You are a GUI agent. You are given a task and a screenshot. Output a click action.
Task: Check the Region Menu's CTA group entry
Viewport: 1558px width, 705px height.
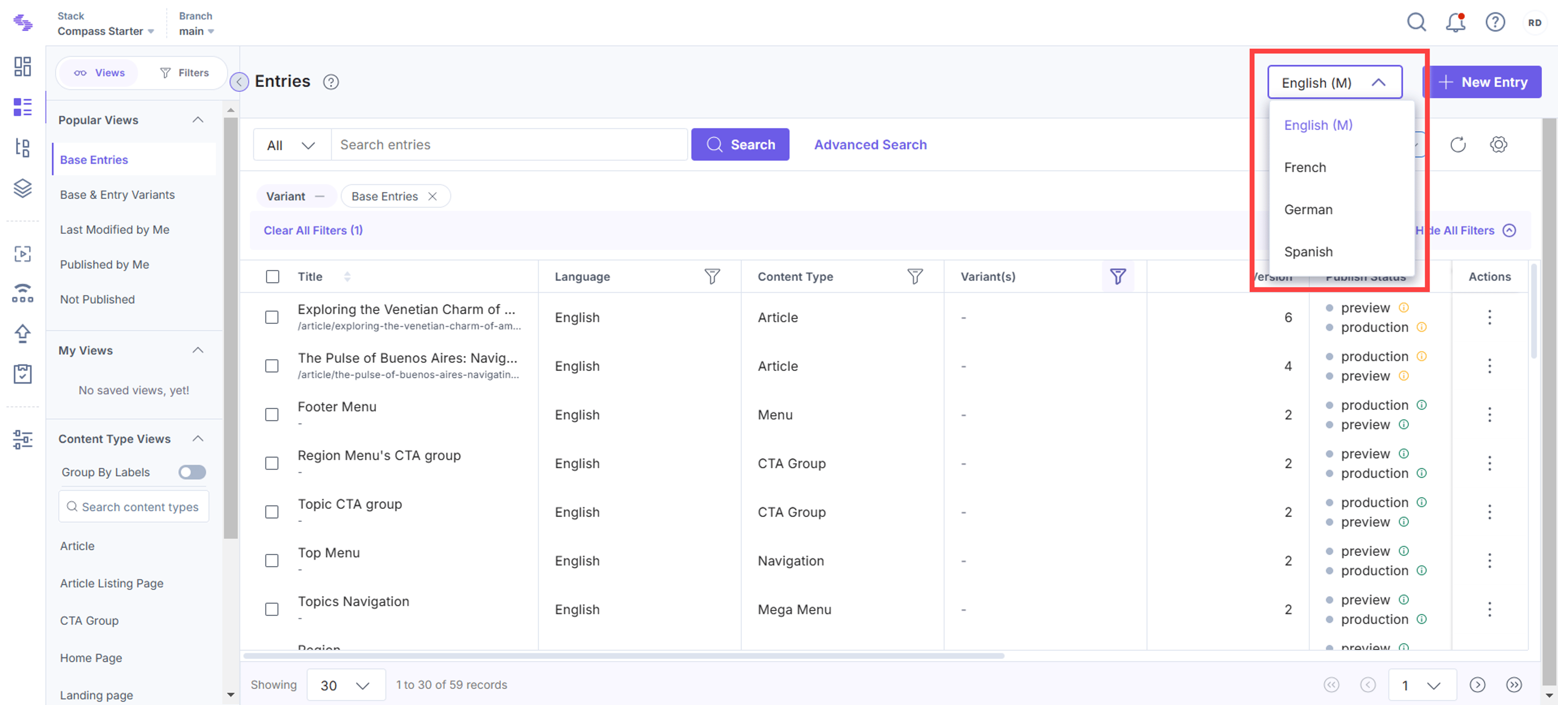point(272,463)
